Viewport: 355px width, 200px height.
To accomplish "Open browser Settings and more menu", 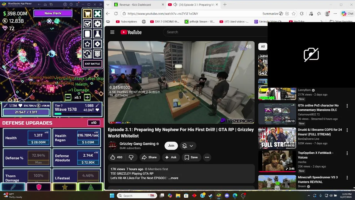I will [x=335, y=14].
